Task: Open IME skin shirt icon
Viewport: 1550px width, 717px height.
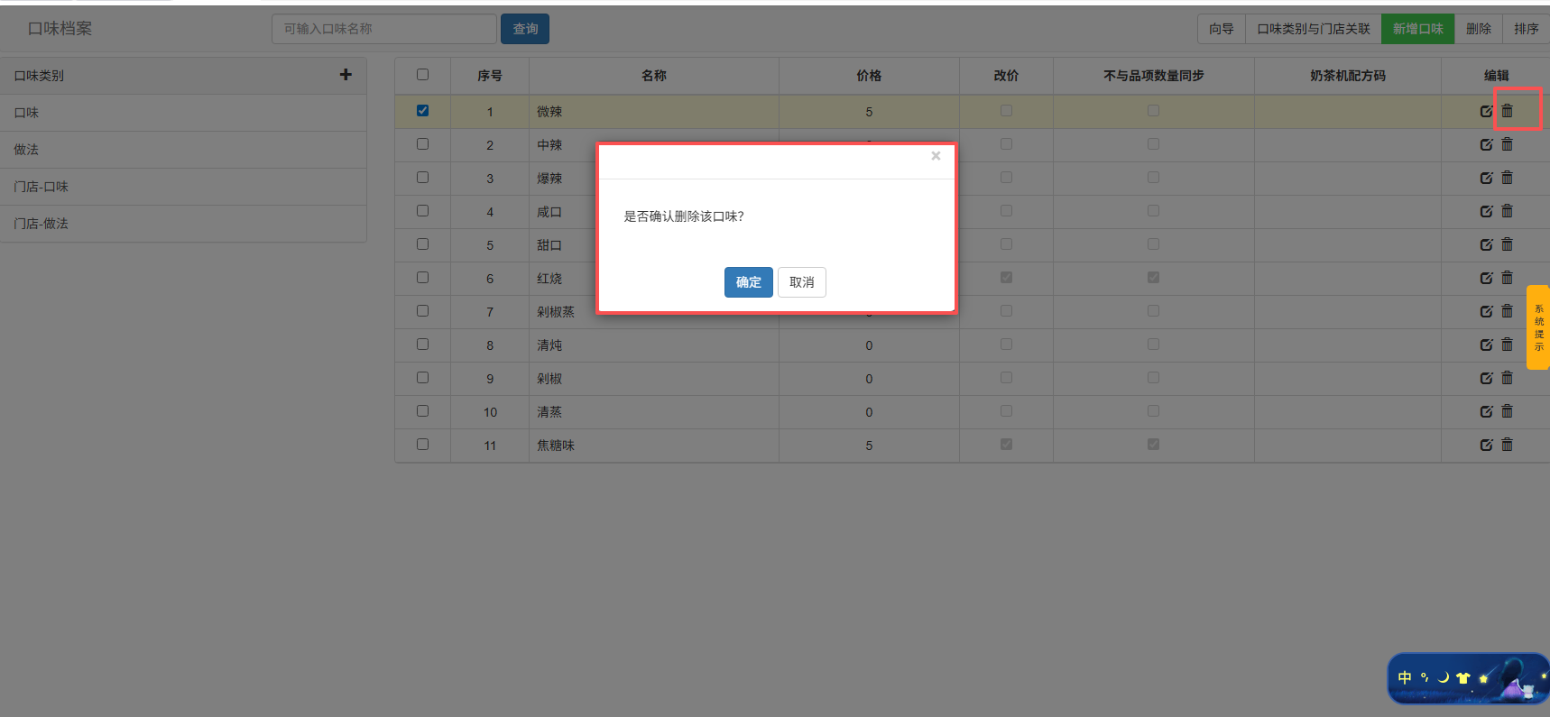Action: coord(1463,677)
